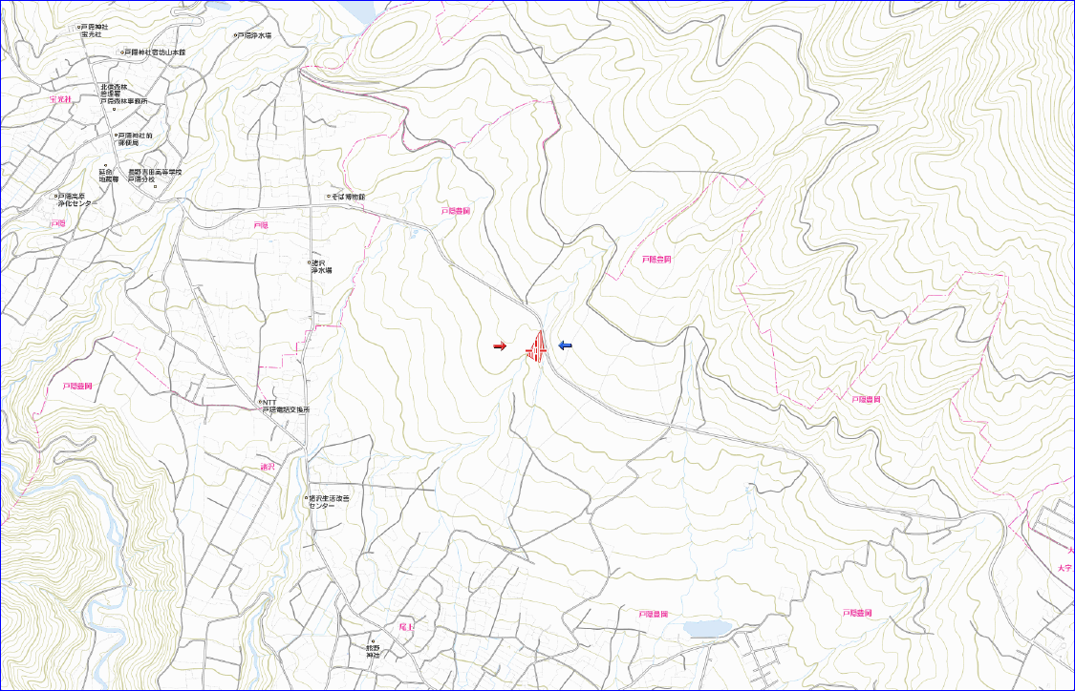The image size is (1075, 691).
Task: Select the red hatched area between arrows
Action: [x=538, y=347]
